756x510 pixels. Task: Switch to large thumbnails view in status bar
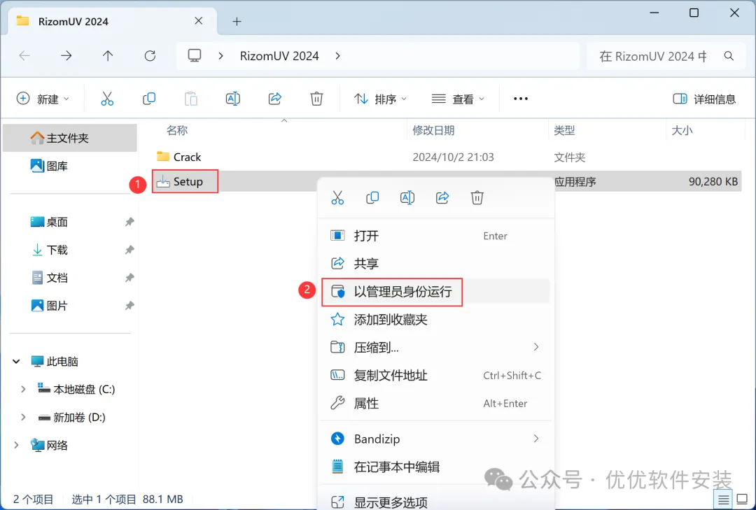(x=743, y=500)
